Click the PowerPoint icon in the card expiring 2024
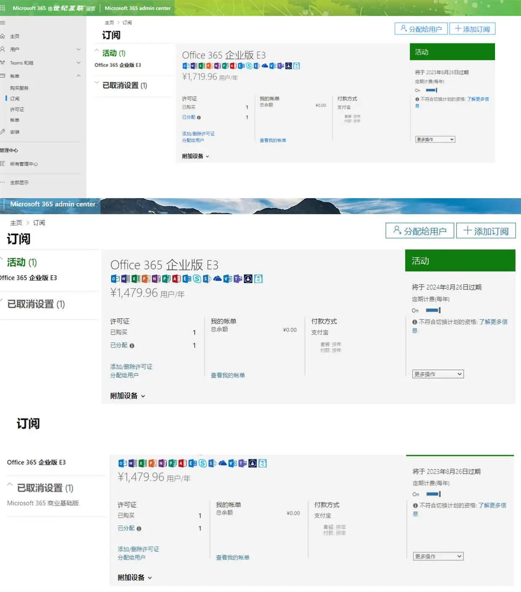 pos(146,278)
